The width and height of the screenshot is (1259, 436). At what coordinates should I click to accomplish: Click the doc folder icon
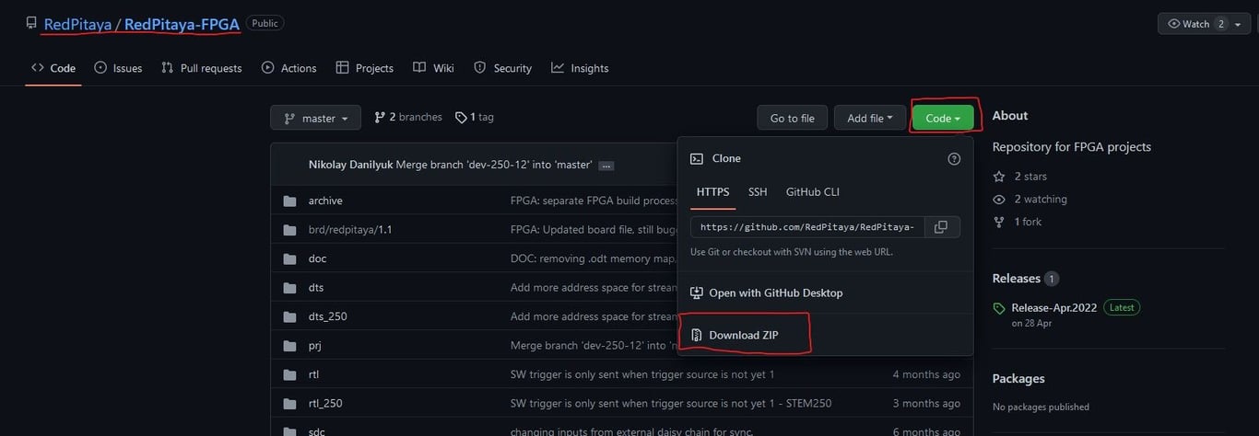(x=289, y=258)
